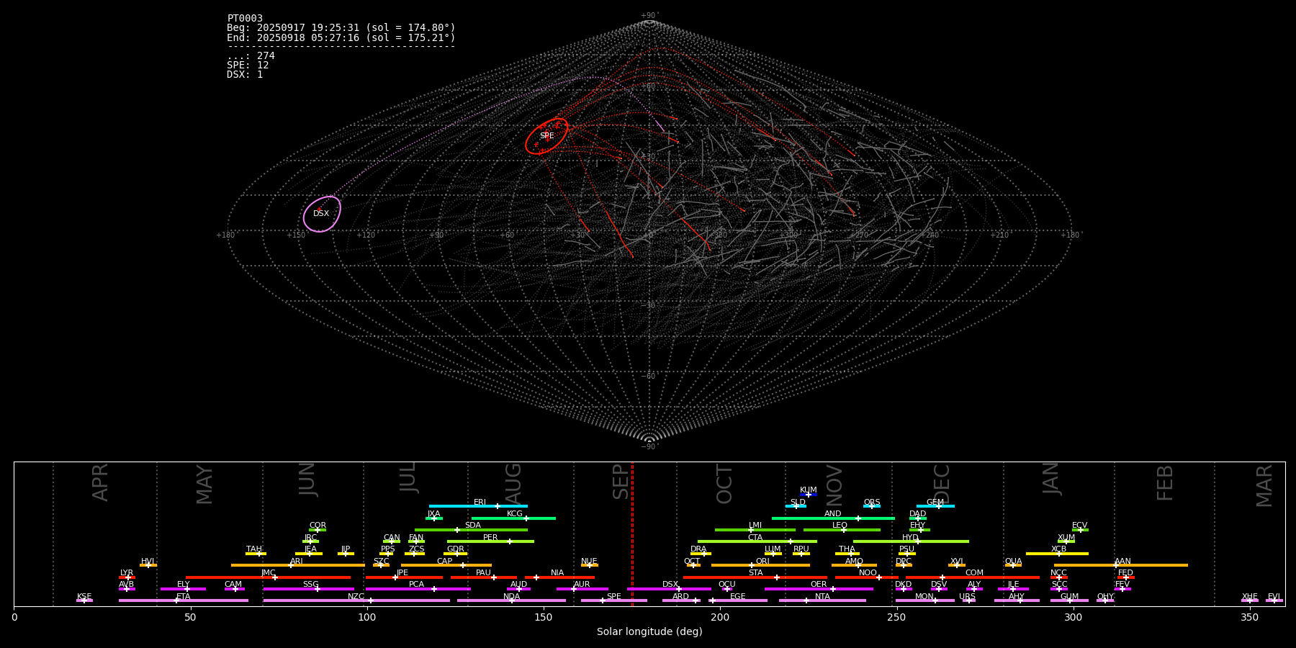Click the ORI shower label
This screenshot has height=648, width=1296.
click(x=762, y=562)
